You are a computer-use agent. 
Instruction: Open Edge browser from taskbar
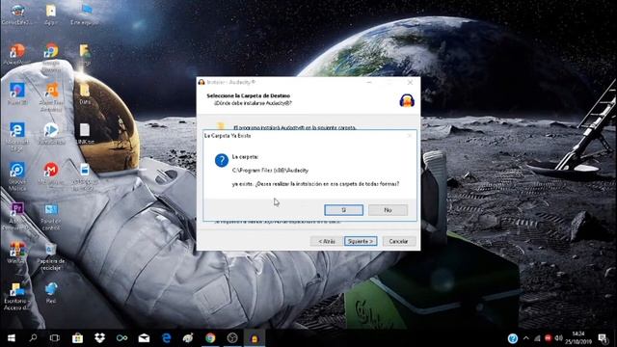click(x=166, y=338)
